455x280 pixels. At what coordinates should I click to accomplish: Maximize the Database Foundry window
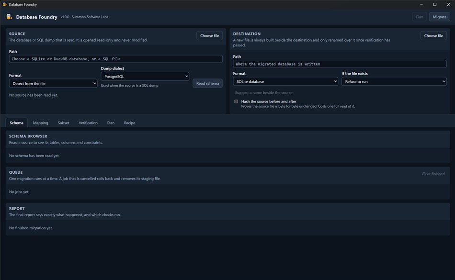click(x=435, y=4)
